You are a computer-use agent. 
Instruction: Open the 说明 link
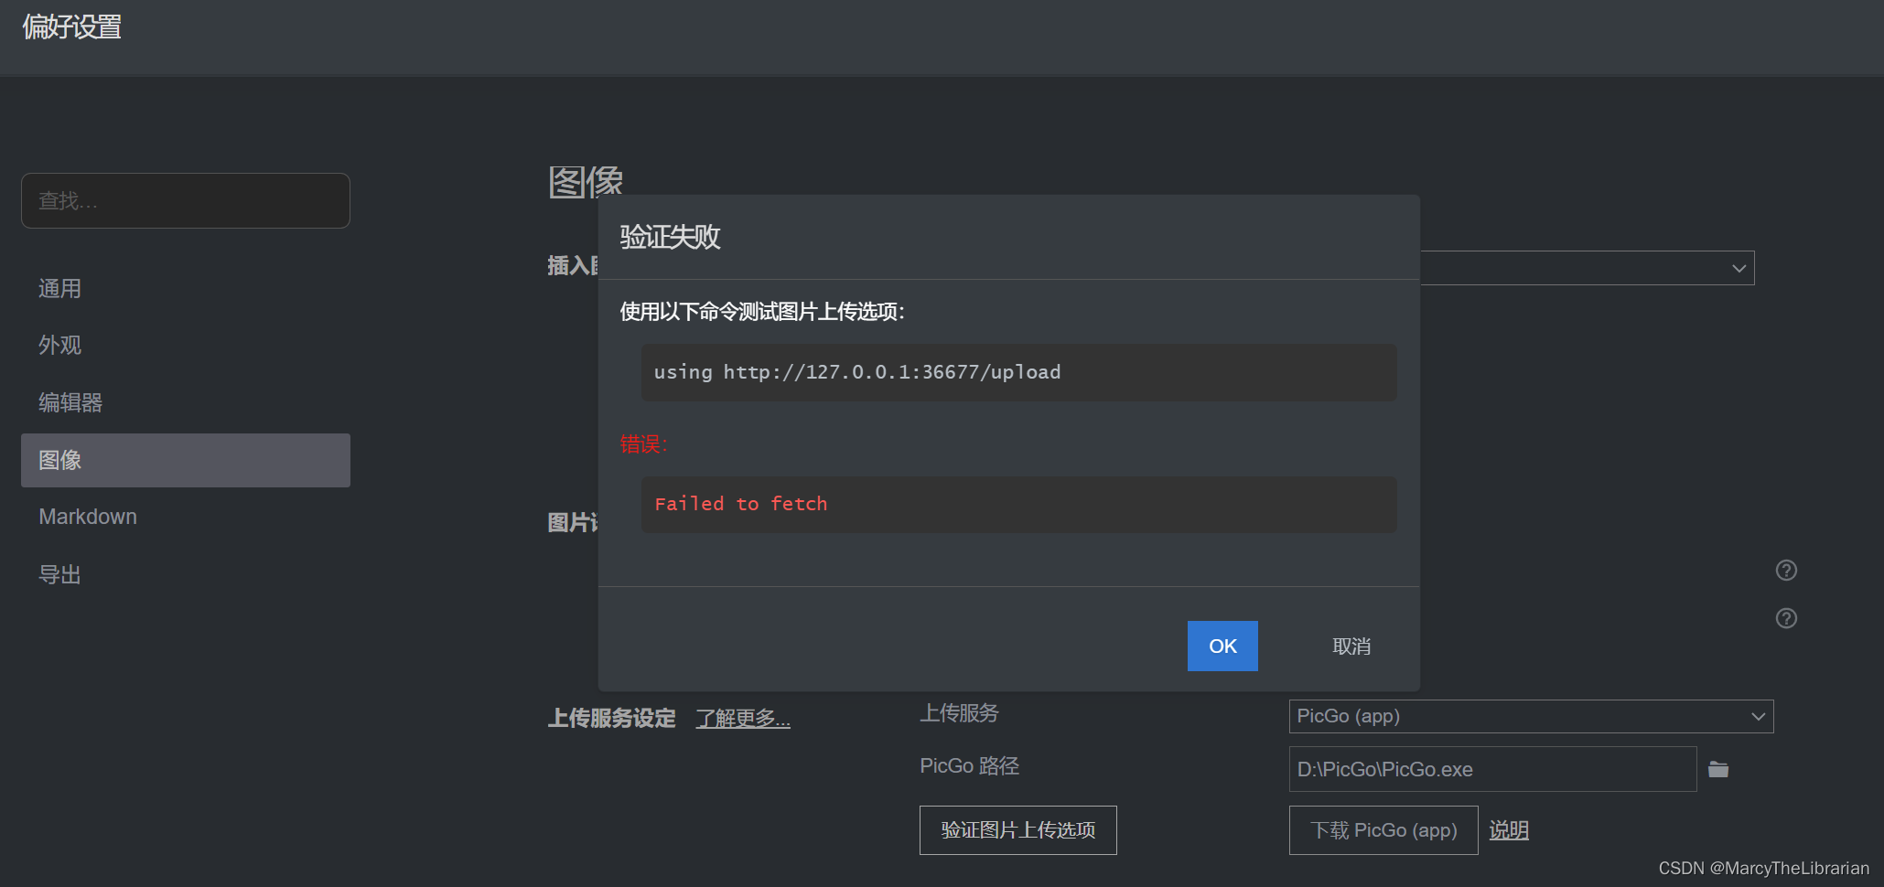click(x=1509, y=829)
